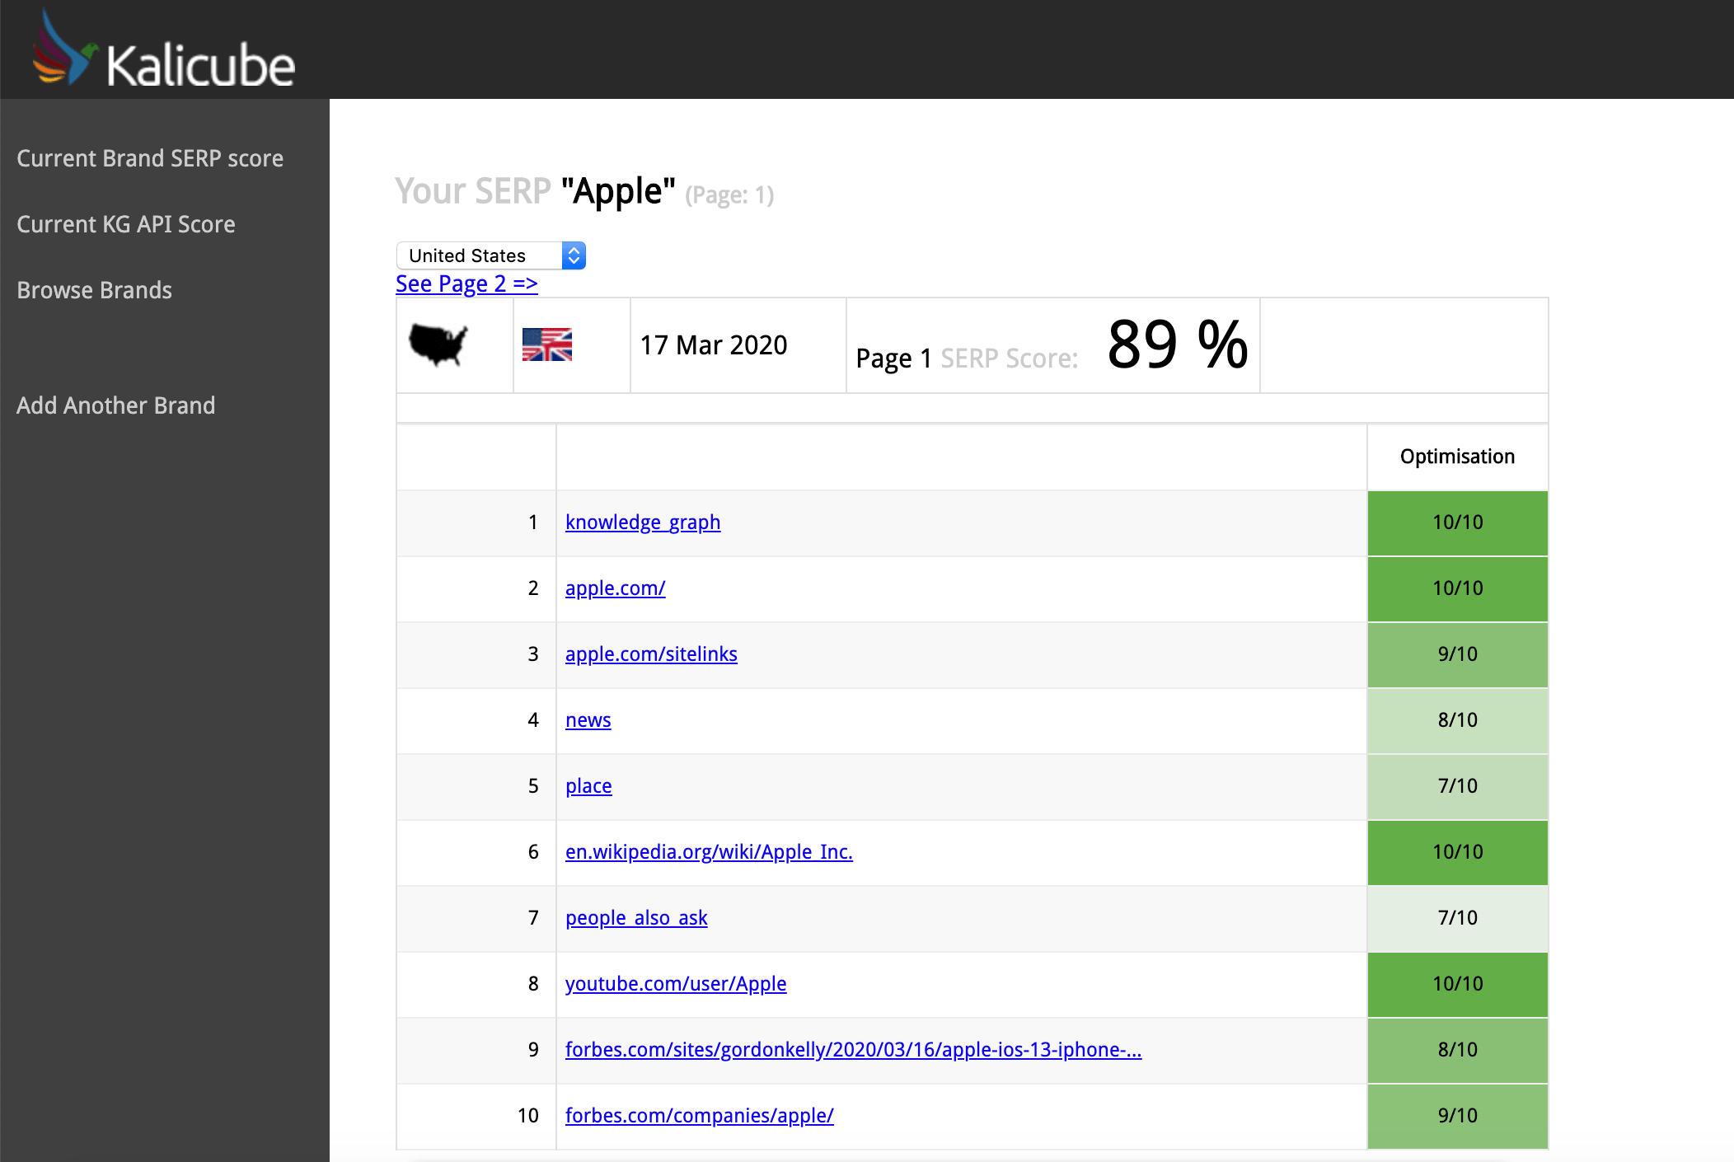The image size is (1734, 1162).
Task: Click Current KG API Score menu item
Action: (x=126, y=223)
